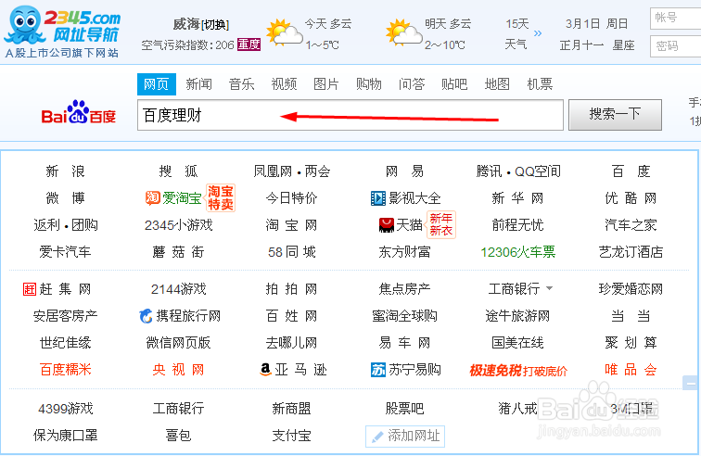Image resolution: width=701 pixels, height=456 pixels.
Task: Open the 2345小游戏 link
Action: [x=178, y=225]
